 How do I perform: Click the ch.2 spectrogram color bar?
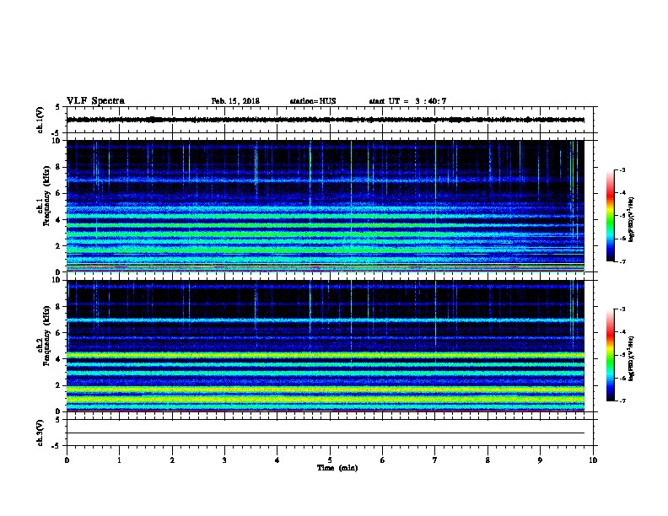[610, 355]
